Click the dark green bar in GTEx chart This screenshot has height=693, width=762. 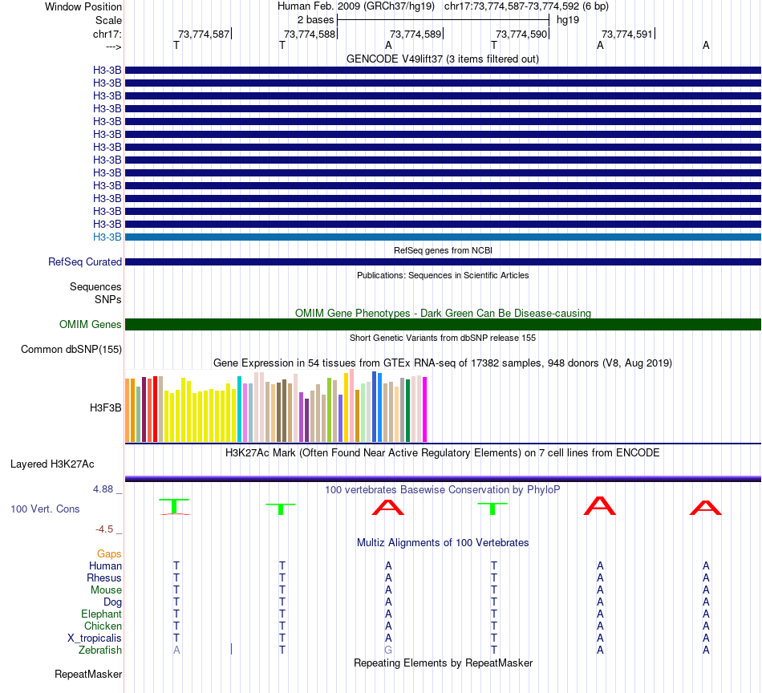407,411
